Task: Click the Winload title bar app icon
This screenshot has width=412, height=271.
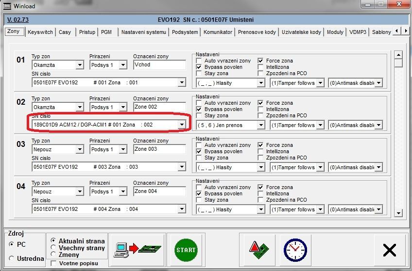Action: [7, 5]
